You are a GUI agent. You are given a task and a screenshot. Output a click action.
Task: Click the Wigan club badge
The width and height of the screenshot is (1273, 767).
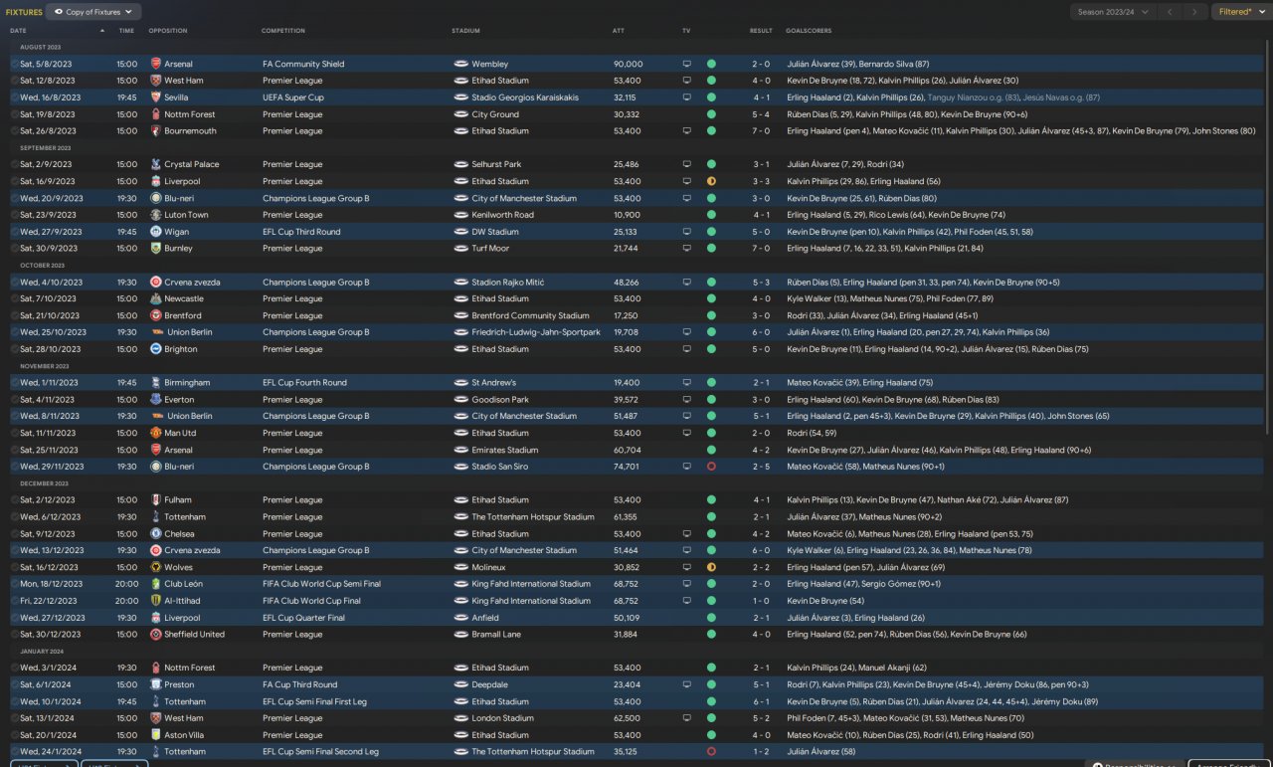155,232
